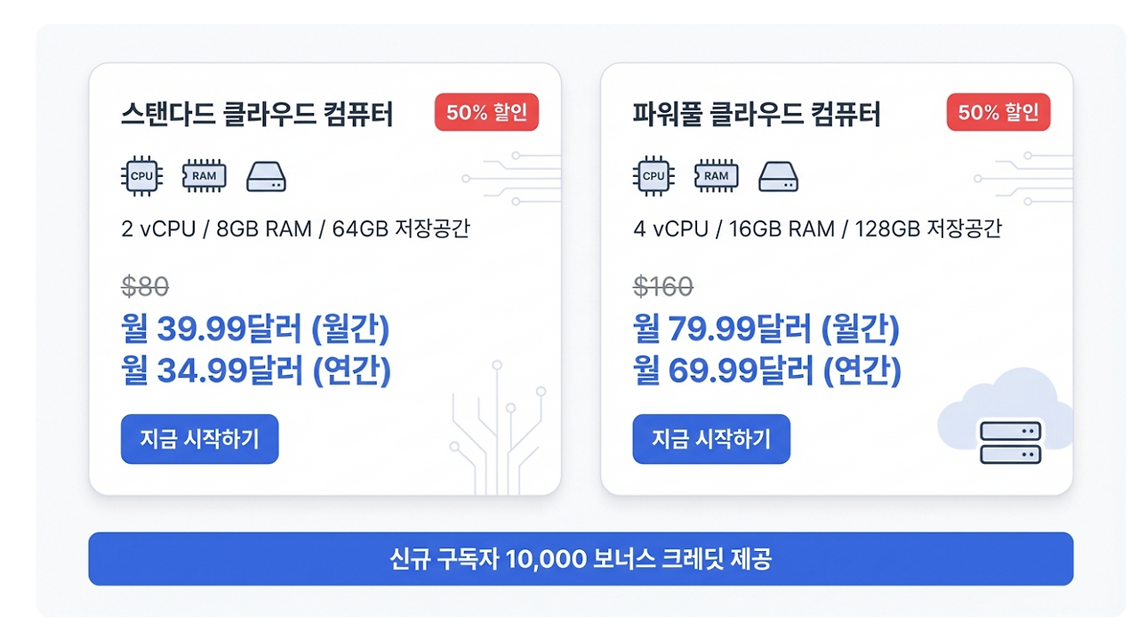Click the crossed-out $160 original price
This screenshot has width=1138, height=639.
click(x=663, y=286)
